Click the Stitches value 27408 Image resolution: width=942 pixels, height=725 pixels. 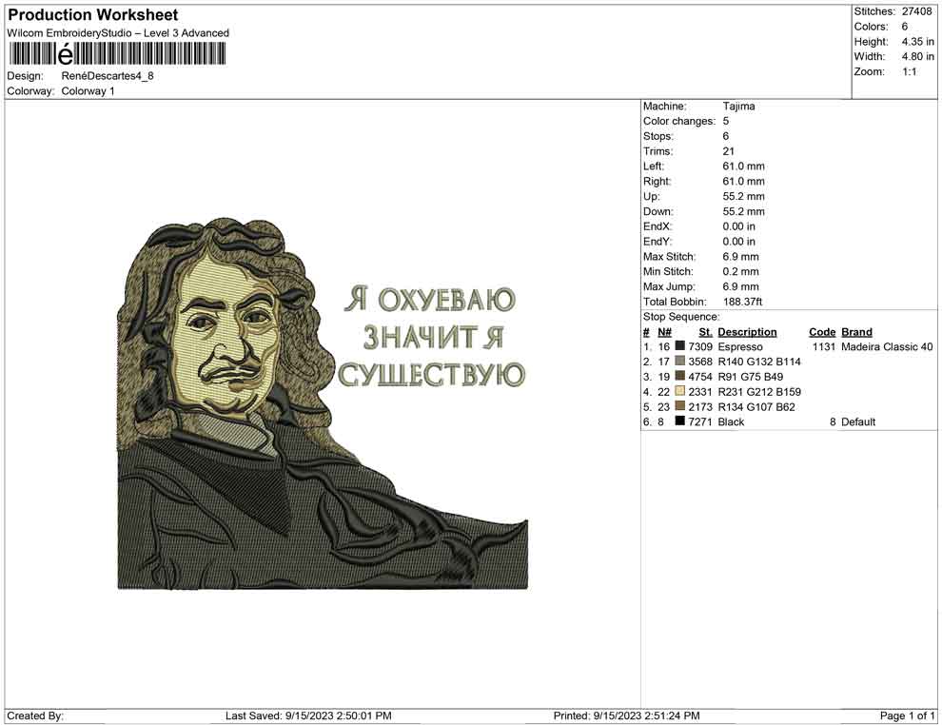916,11
